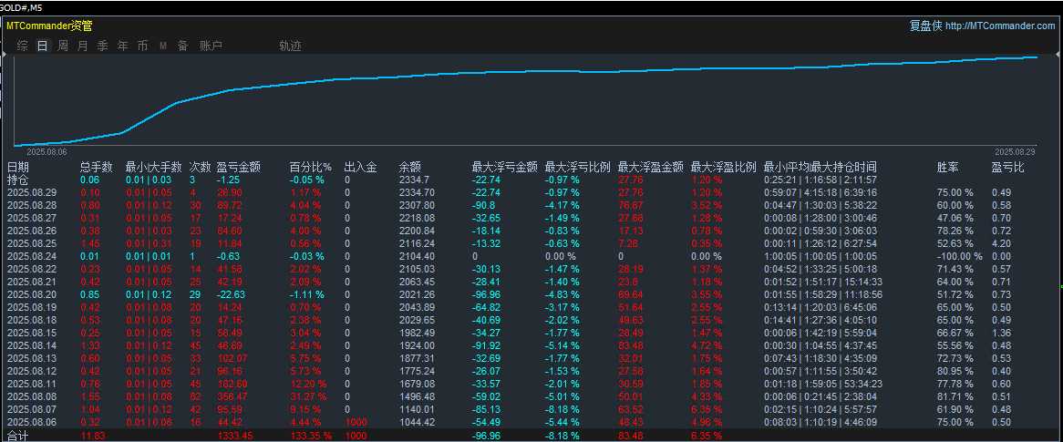1063x442 pixels.
Task: Click the GOLD#,M5 chart title
Action: [21, 6]
